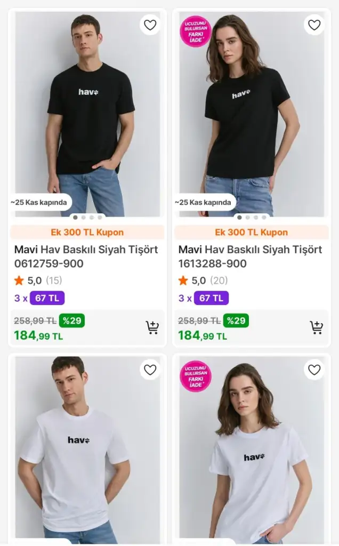Add product 0612759-900 to cart
Viewport: 339px width, 546px height.
[152, 327]
